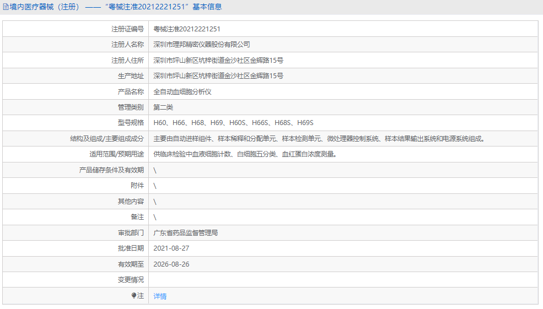Click the document icon beside the page title

coord(6,7)
